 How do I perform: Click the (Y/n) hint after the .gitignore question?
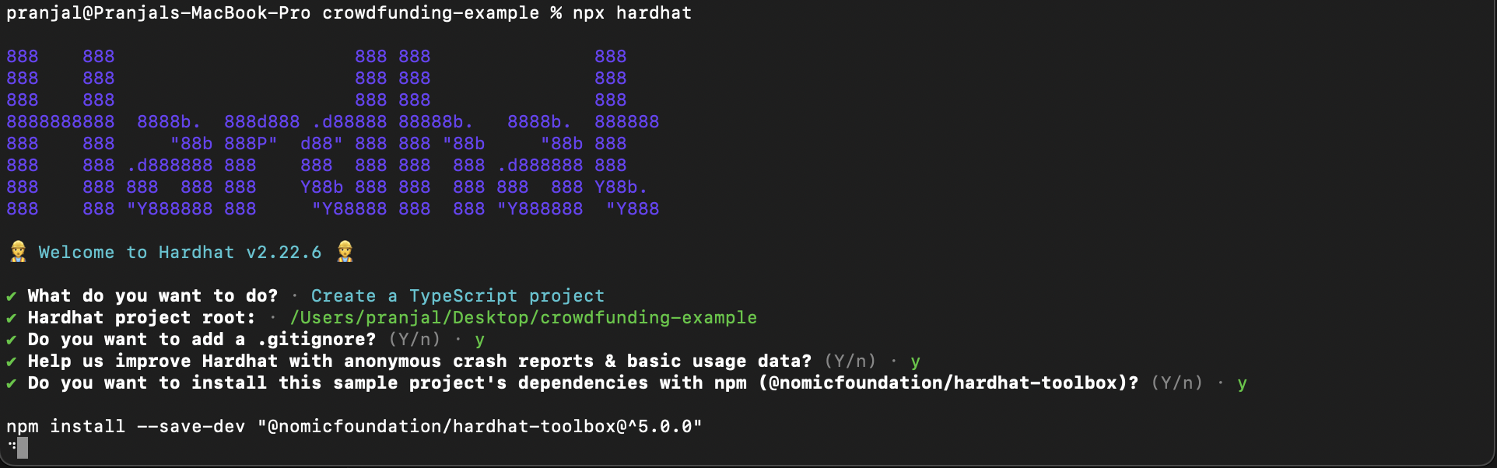click(x=415, y=340)
